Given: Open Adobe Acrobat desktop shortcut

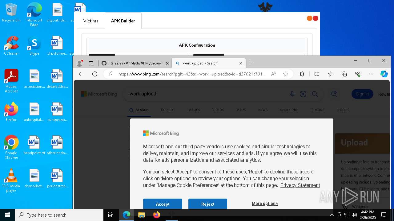Looking at the screenshot, I should 11,81.
